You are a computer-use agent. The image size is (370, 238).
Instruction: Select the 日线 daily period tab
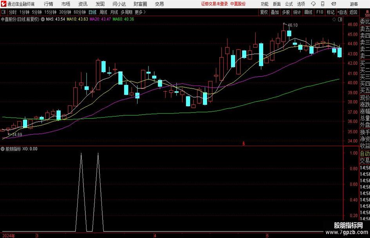[x=92, y=12]
